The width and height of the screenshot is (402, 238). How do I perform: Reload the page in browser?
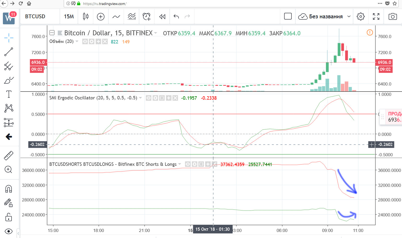(21, 3)
